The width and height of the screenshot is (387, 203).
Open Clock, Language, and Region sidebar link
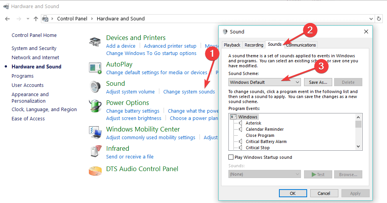tap(44, 110)
